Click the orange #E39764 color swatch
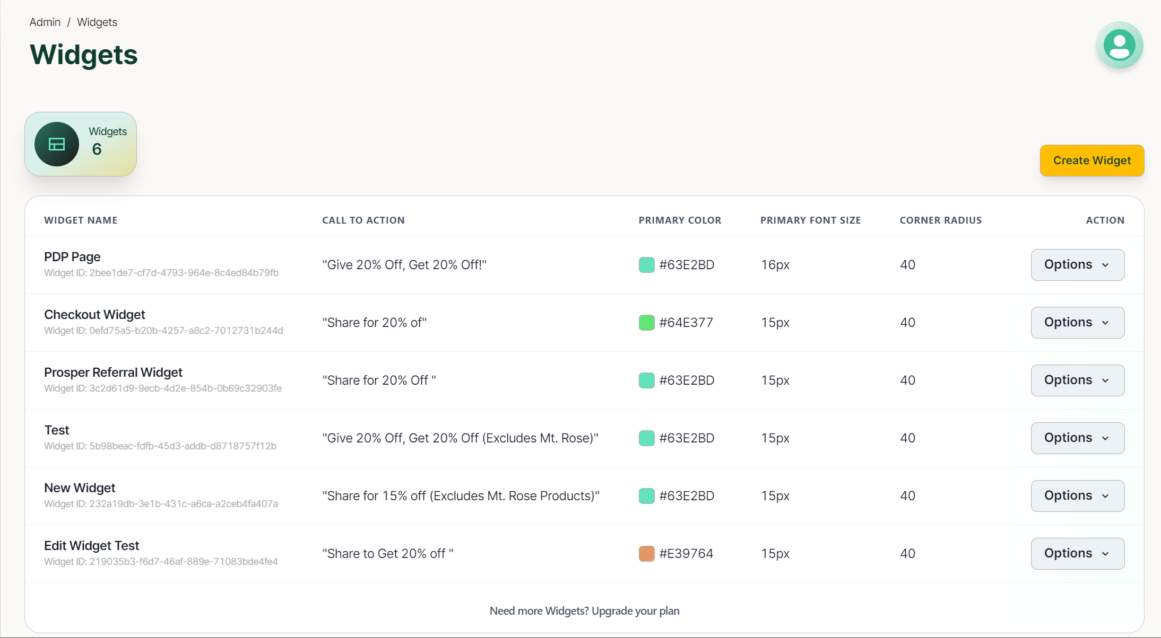Viewport: 1161px width, 638px height. point(646,553)
